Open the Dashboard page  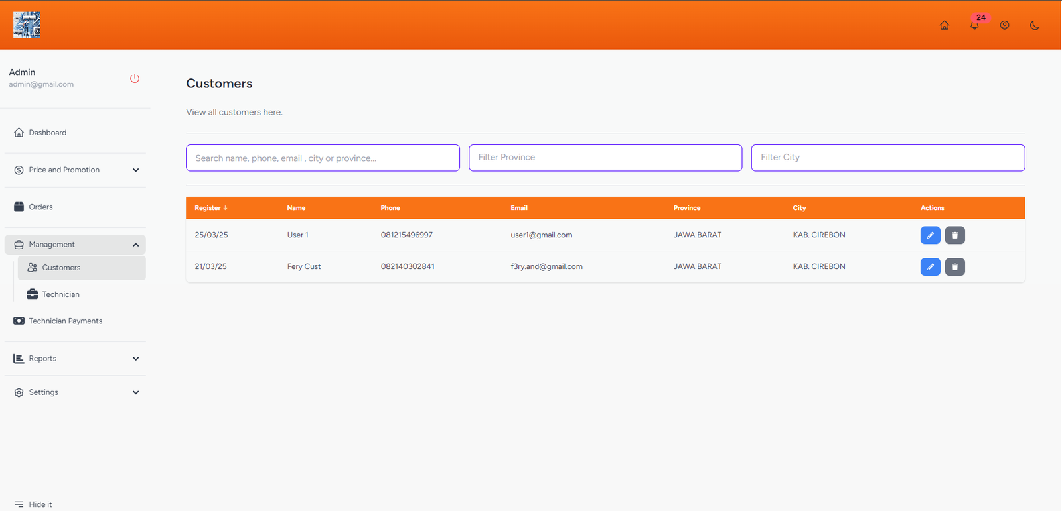[x=48, y=133]
